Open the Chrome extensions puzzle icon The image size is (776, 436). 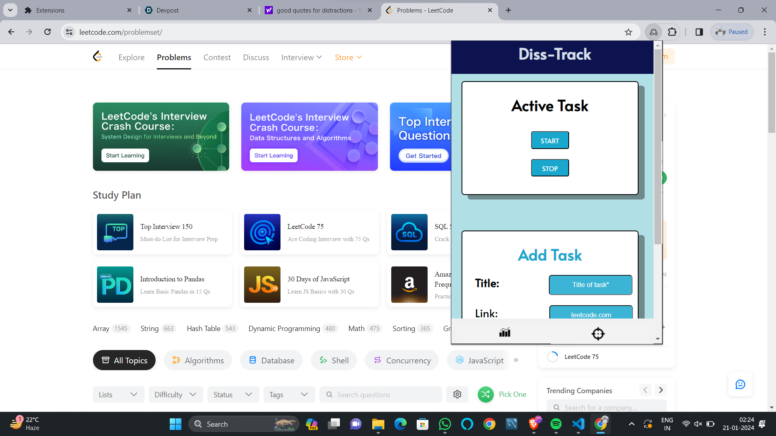click(672, 32)
